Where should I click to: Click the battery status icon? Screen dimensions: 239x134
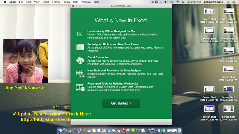point(172,2)
